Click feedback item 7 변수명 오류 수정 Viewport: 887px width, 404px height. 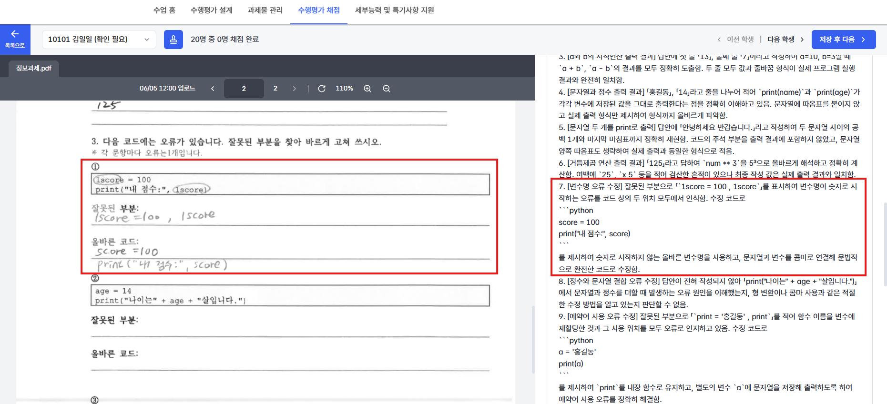tap(708, 227)
